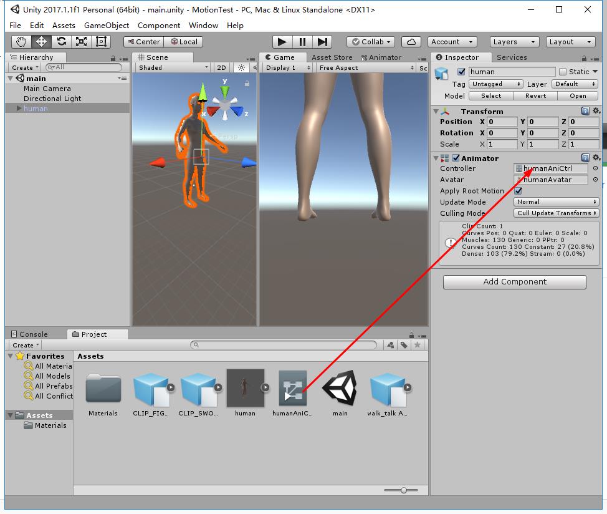Open the GameObject menu

pyautogui.click(x=107, y=25)
